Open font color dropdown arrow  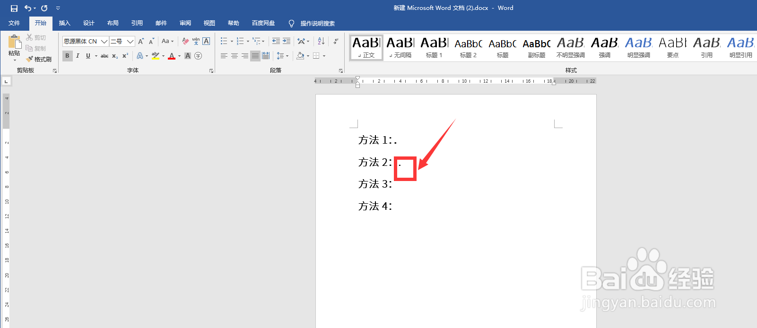pos(180,56)
